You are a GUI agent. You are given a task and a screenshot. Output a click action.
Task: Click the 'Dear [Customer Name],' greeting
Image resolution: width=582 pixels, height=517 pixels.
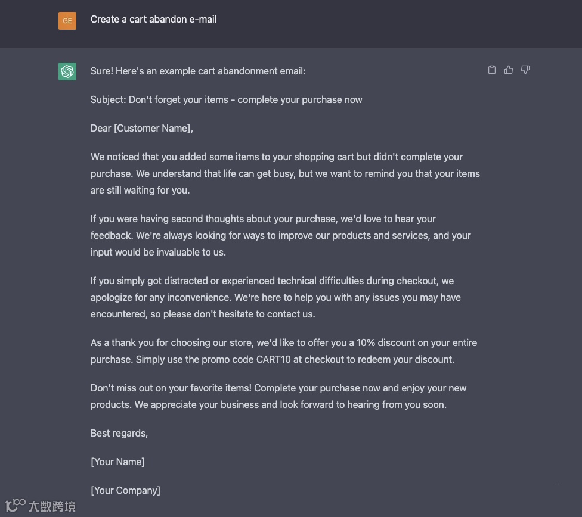[x=142, y=128]
